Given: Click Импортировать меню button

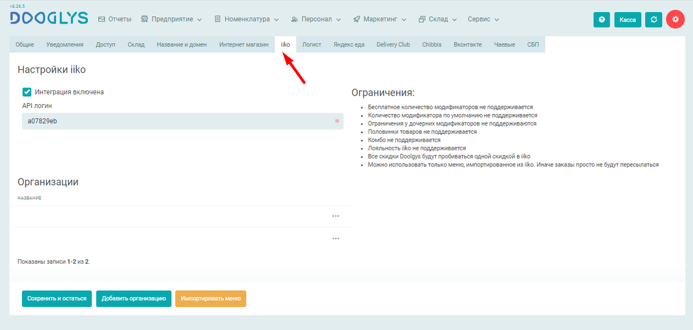Looking at the screenshot, I should [211, 299].
